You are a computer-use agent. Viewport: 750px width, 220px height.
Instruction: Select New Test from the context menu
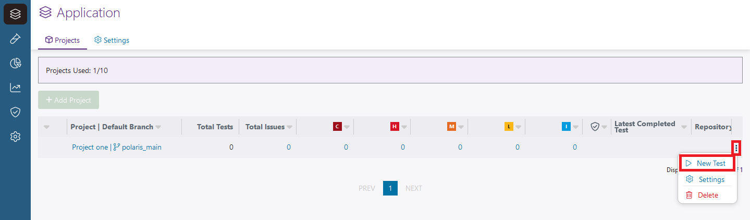[x=706, y=163]
